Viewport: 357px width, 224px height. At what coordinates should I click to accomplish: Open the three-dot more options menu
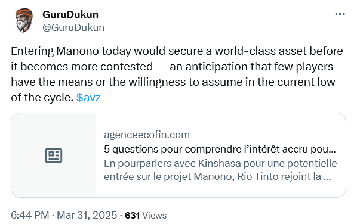coord(340,14)
